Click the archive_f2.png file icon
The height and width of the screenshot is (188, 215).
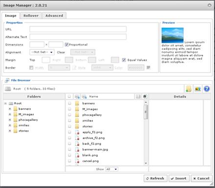tap(77, 138)
